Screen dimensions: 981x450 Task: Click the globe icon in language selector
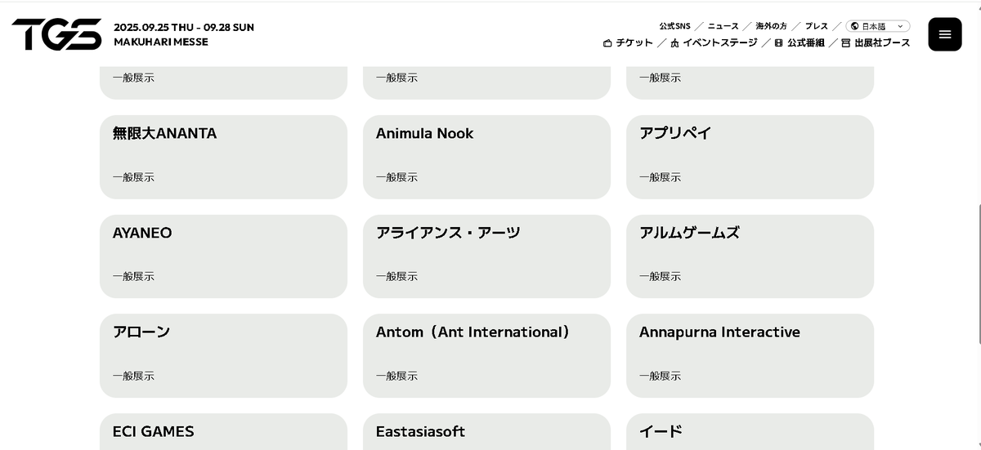tap(855, 26)
